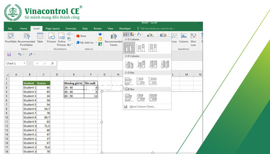Switch to the Home tab
This screenshot has height=154, width=270.
tap(23, 29)
